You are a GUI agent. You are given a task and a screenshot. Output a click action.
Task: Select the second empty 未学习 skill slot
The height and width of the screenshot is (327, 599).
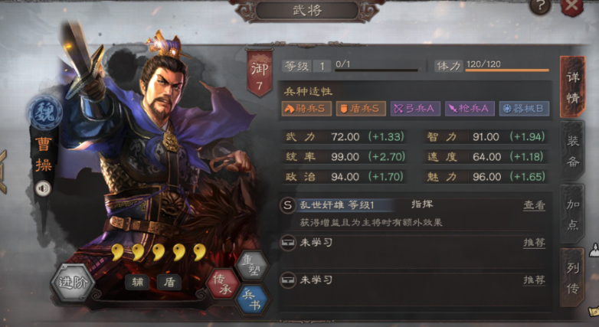click(413, 280)
